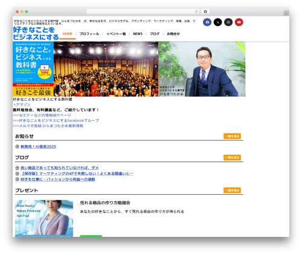Click the blue 教科書 book cover banner
This screenshot has width=302, height=255.
[33, 69]
